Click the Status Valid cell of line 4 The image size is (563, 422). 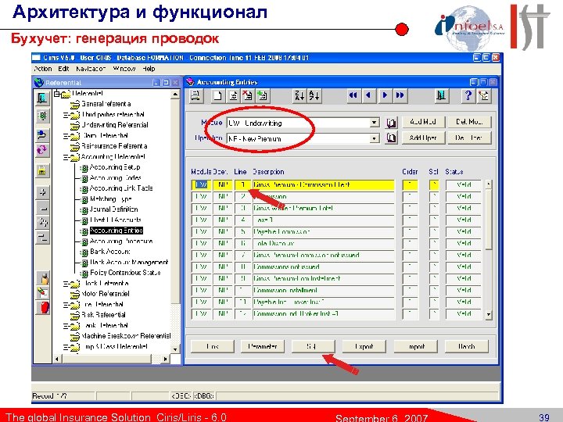click(x=463, y=220)
